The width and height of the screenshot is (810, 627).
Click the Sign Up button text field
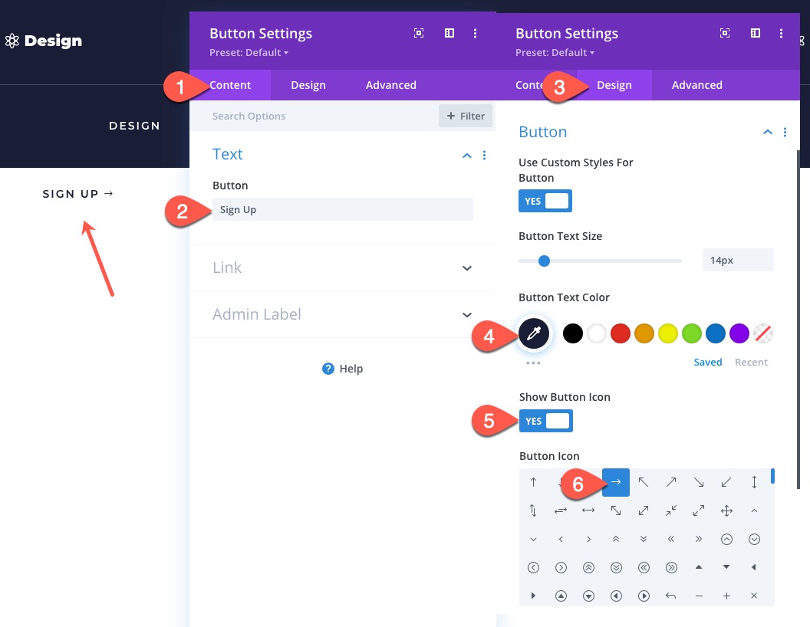click(x=342, y=209)
